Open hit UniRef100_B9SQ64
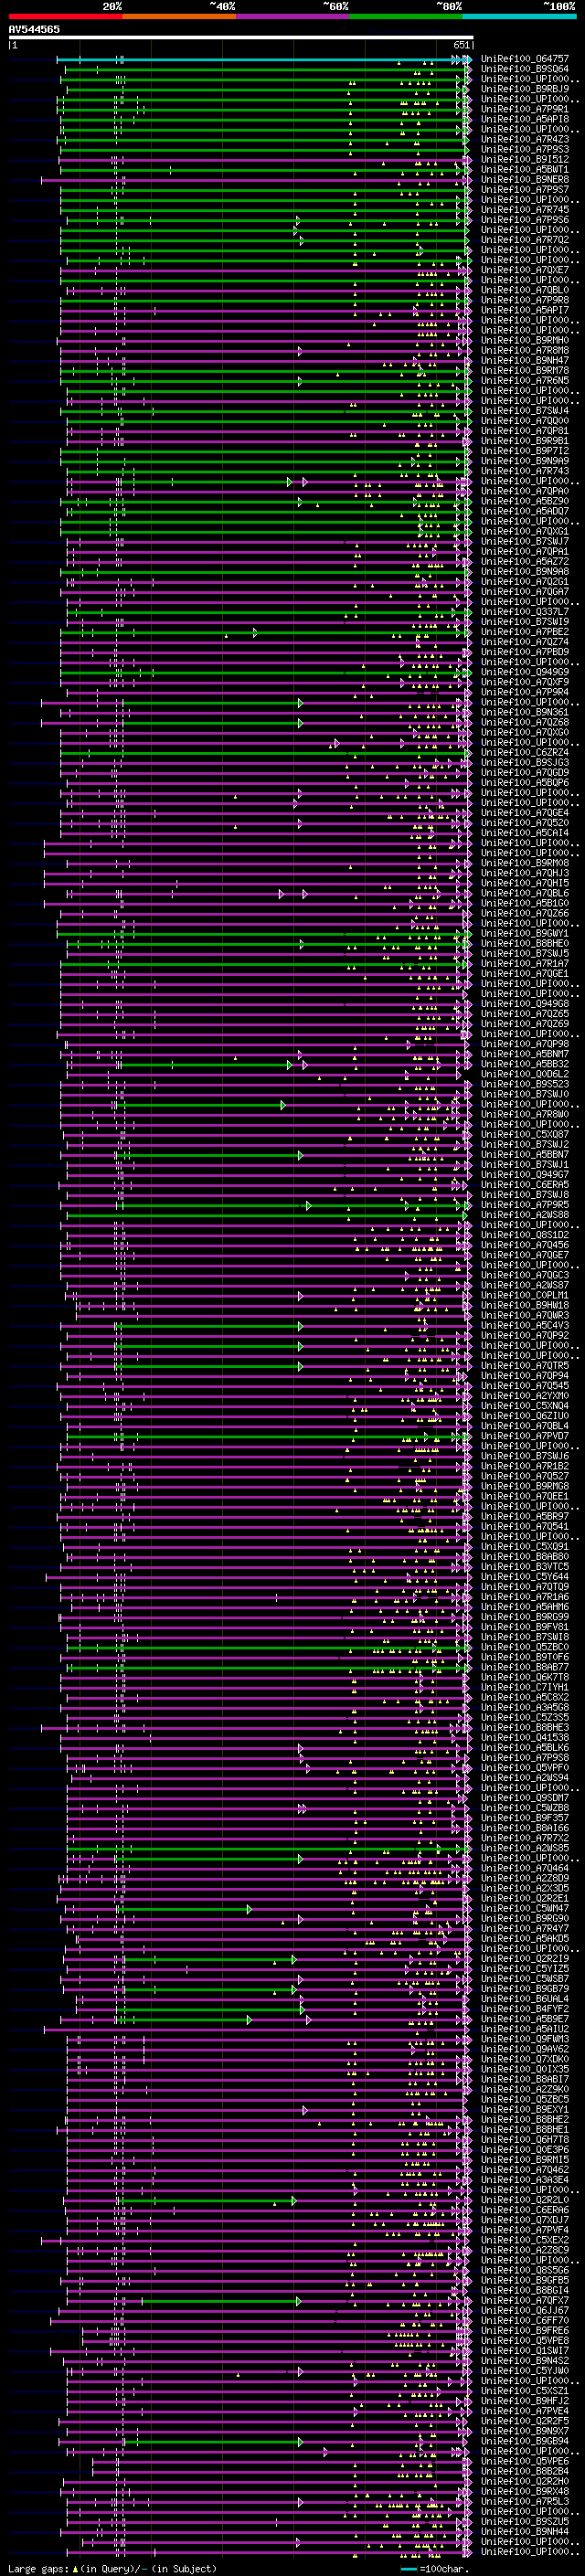Screen dimensions: 585x2576 (524, 69)
